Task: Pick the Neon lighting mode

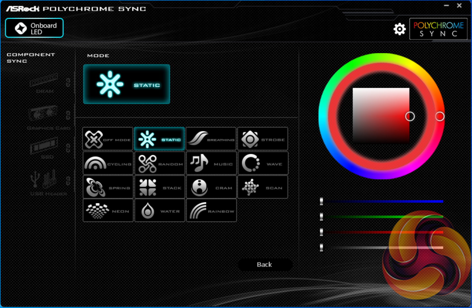Action: (108, 210)
